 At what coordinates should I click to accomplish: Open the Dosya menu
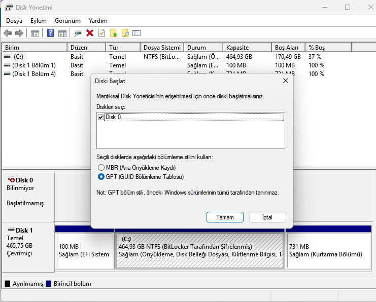(14, 21)
